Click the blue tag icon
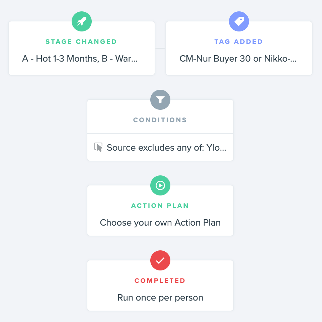Viewport: 322px width, 322px height. point(239,21)
